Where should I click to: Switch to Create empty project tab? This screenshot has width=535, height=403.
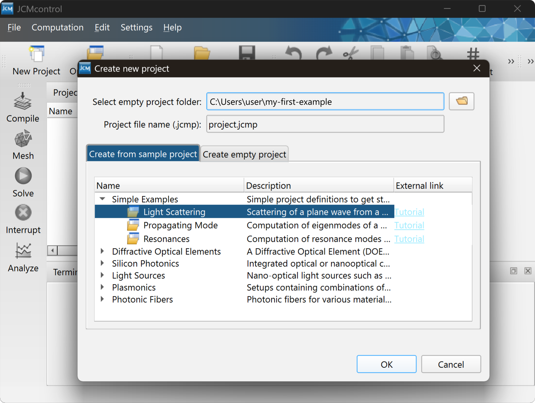(245, 154)
